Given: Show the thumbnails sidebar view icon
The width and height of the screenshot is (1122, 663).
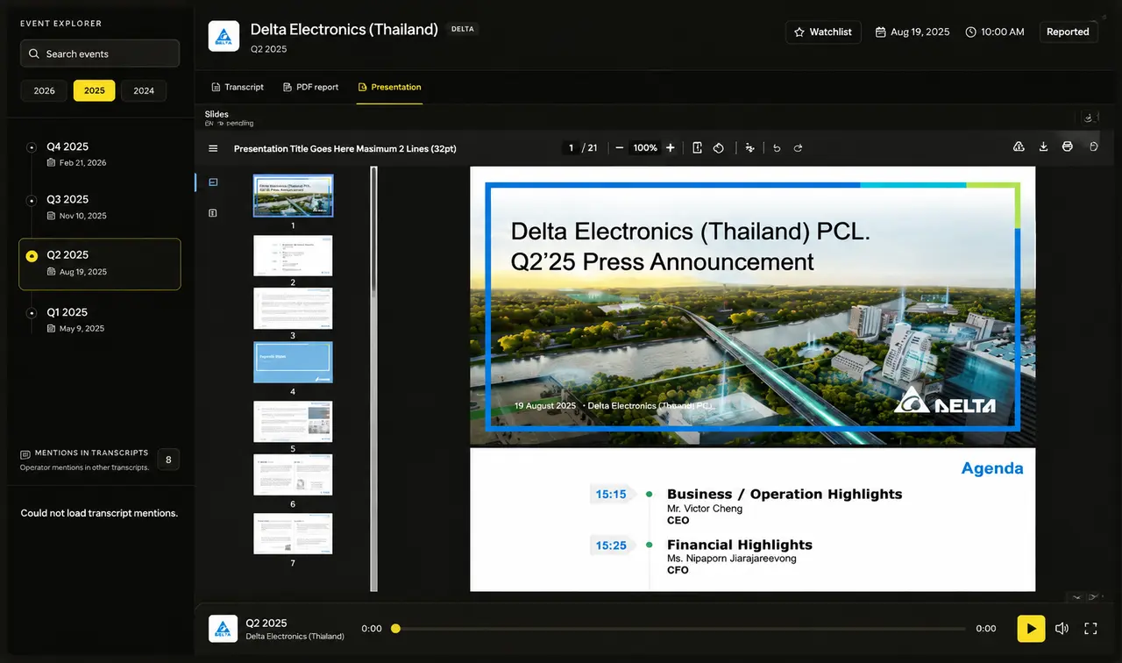Looking at the screenshot, I should point(213,182).
